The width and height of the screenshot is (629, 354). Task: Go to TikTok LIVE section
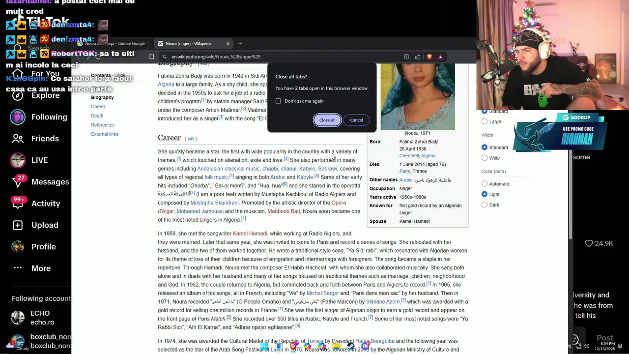click(29, 160)
